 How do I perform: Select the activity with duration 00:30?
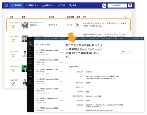(x=49, y=81)
